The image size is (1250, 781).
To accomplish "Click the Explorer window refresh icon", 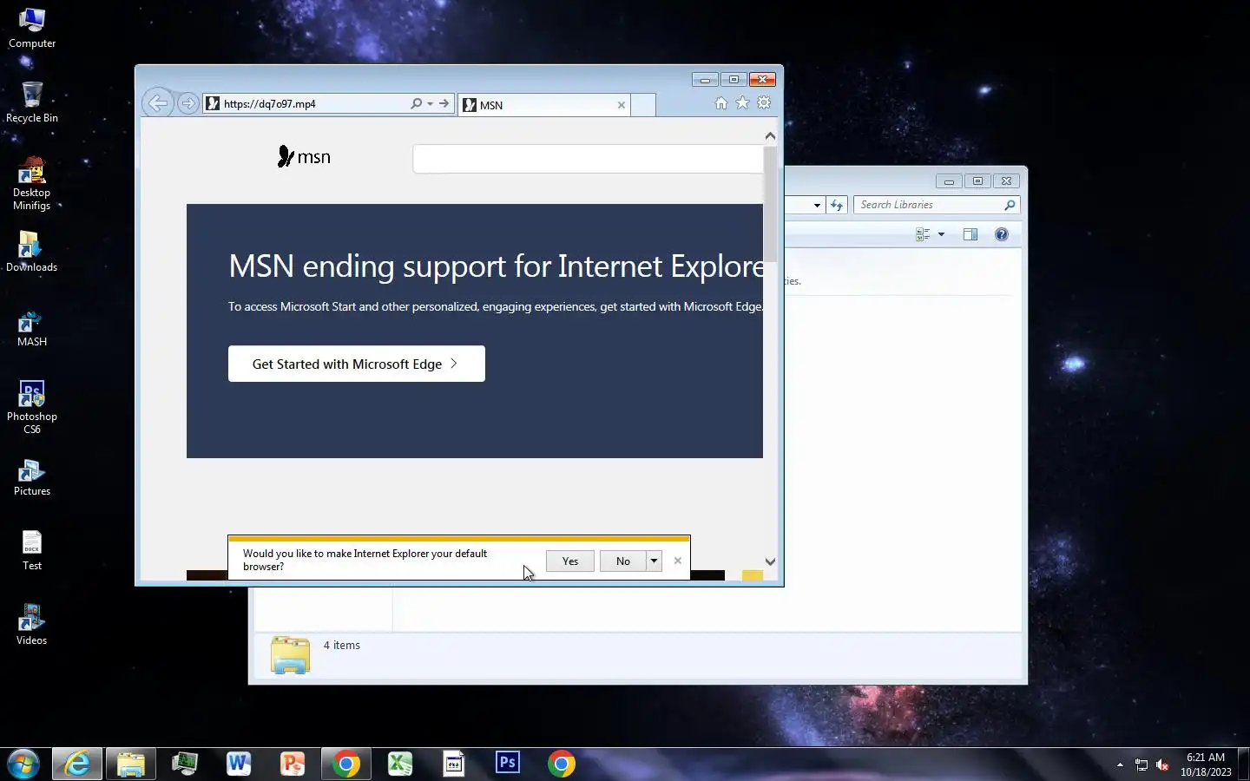I will tap(837, 206).
